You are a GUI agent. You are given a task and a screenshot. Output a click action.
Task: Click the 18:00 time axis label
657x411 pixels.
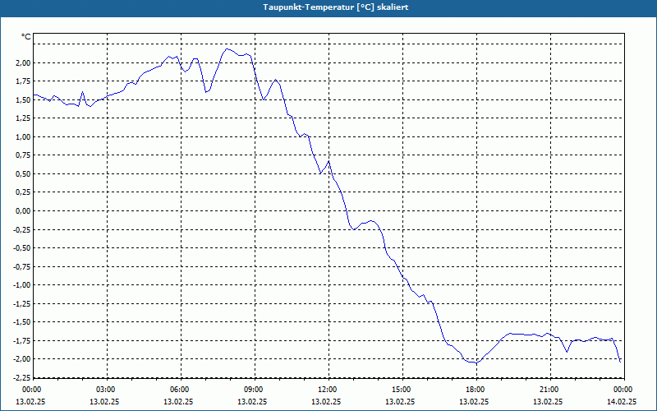pos(477,390)
